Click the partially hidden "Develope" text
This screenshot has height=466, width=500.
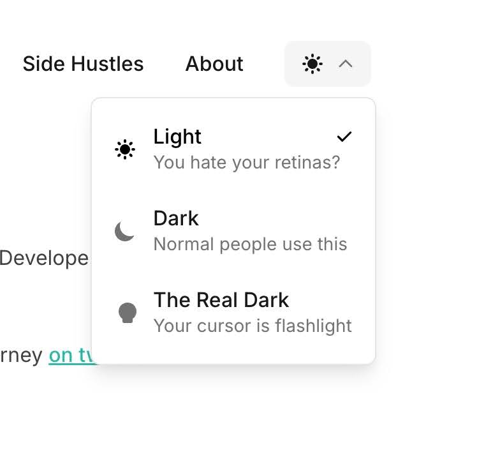click(x=44, y=258)
